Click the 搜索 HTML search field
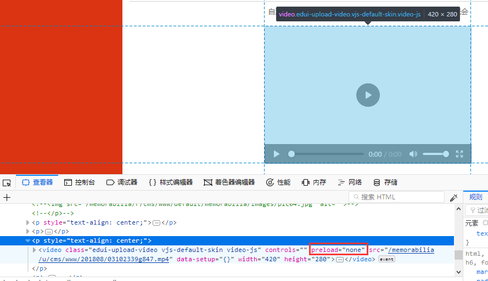 pyautogui.click(x=396, y=197)
